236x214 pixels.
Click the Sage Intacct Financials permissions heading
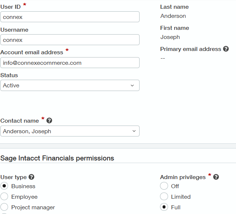57,158
